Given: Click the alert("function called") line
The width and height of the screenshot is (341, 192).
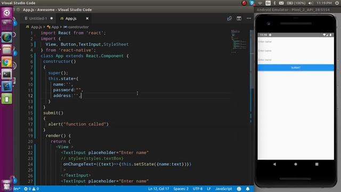Looking at the screenshot, I should (x=78, y=124).
